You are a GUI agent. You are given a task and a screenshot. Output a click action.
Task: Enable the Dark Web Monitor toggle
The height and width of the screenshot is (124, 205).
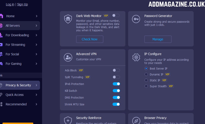click(x=116, y=16)
